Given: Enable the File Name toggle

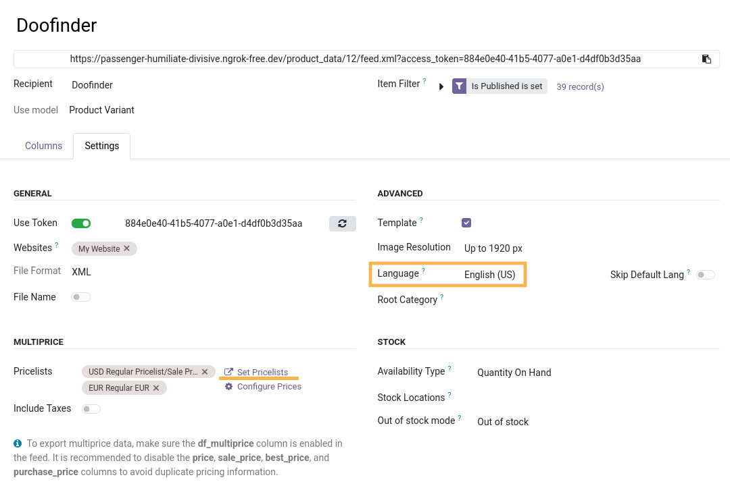Looking at the screenshot, I should pyautogui.click(x=81, y=297).
